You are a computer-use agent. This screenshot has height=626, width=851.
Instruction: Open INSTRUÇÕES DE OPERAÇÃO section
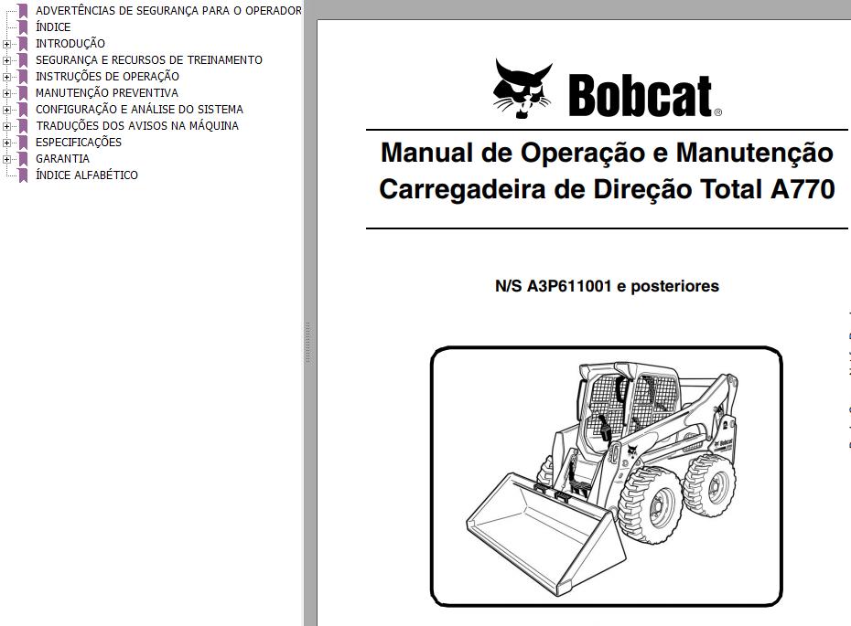pyautogui.click(x=107, y=77)
